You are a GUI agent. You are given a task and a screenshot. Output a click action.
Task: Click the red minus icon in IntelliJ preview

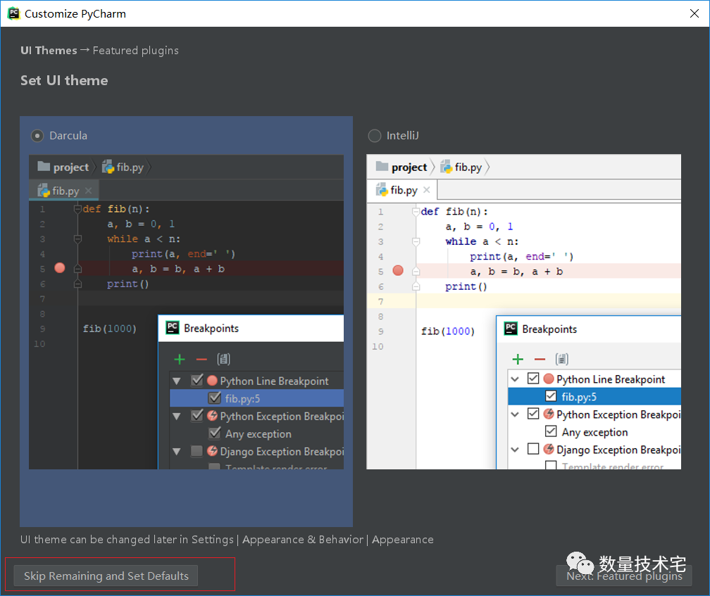(x=540, y=359)
